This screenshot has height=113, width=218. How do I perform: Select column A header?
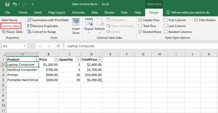point(23,54)
